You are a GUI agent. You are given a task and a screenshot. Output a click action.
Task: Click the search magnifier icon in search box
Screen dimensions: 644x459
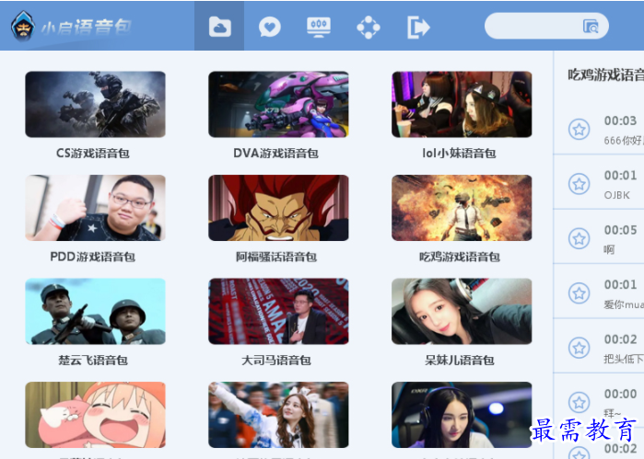click(591, 26)
